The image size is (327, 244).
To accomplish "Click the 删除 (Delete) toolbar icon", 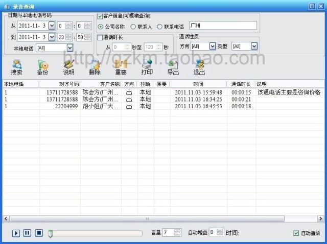I will tap(95, 66).
